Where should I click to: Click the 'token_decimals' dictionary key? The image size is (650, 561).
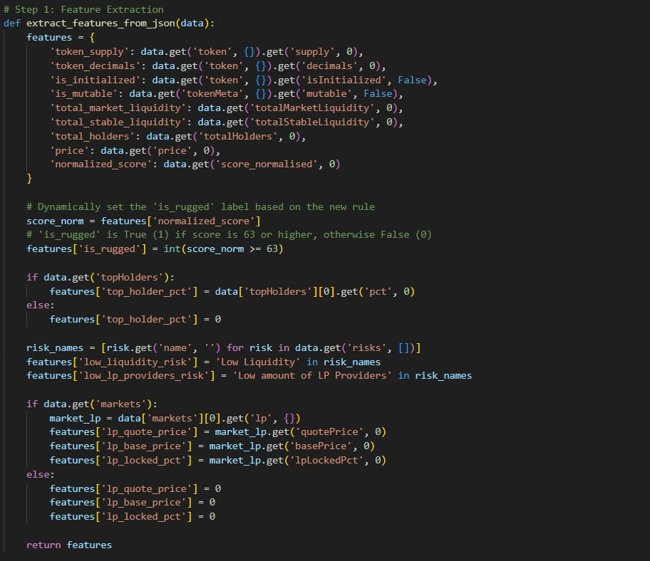(x=95, y=65)
